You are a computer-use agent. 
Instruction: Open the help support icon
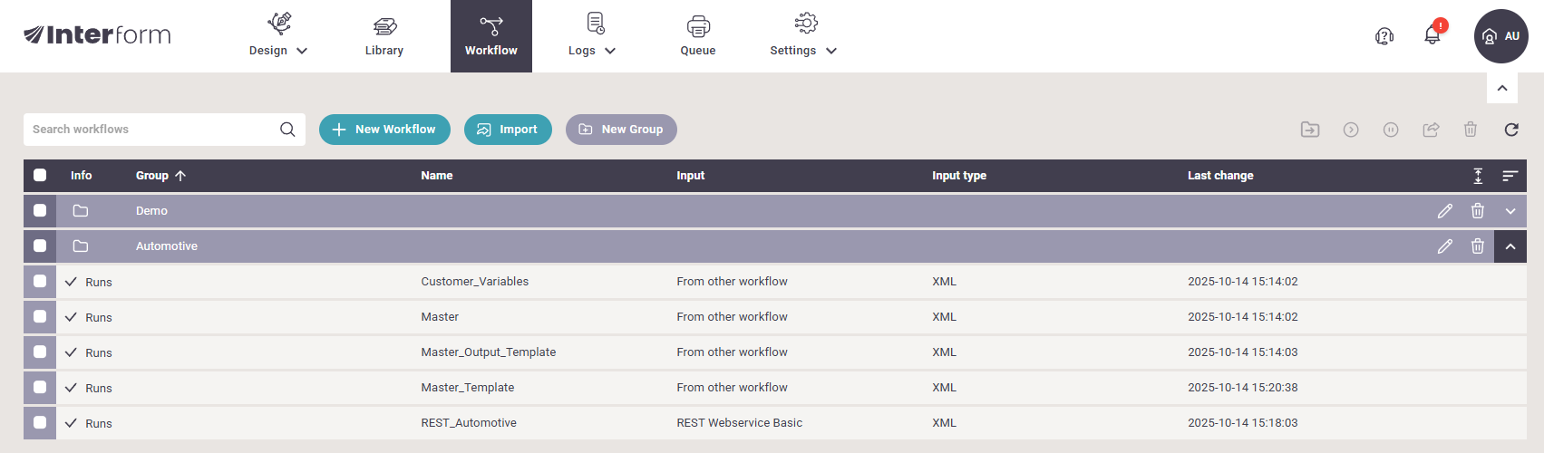[1384, 36]
